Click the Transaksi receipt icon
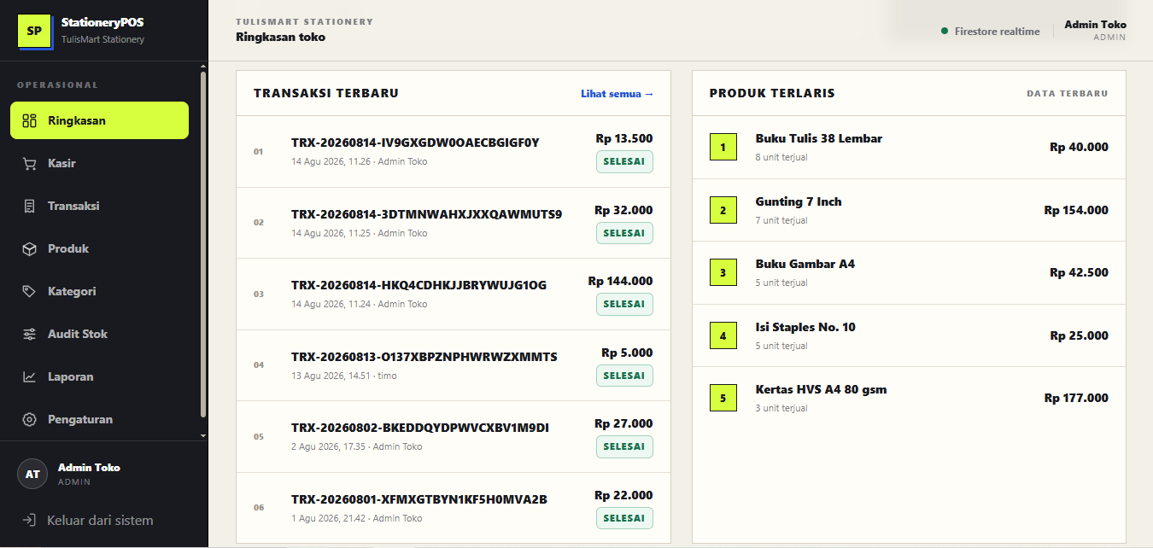1153x548 pixels. point(30,206)
